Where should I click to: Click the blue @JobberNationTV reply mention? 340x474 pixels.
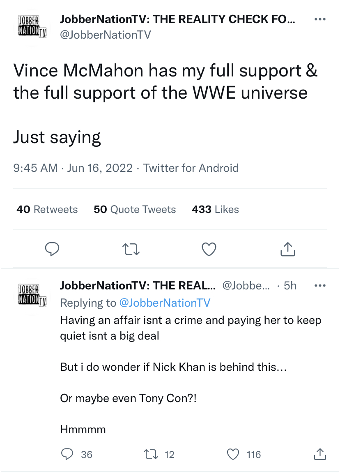point(164,303)
